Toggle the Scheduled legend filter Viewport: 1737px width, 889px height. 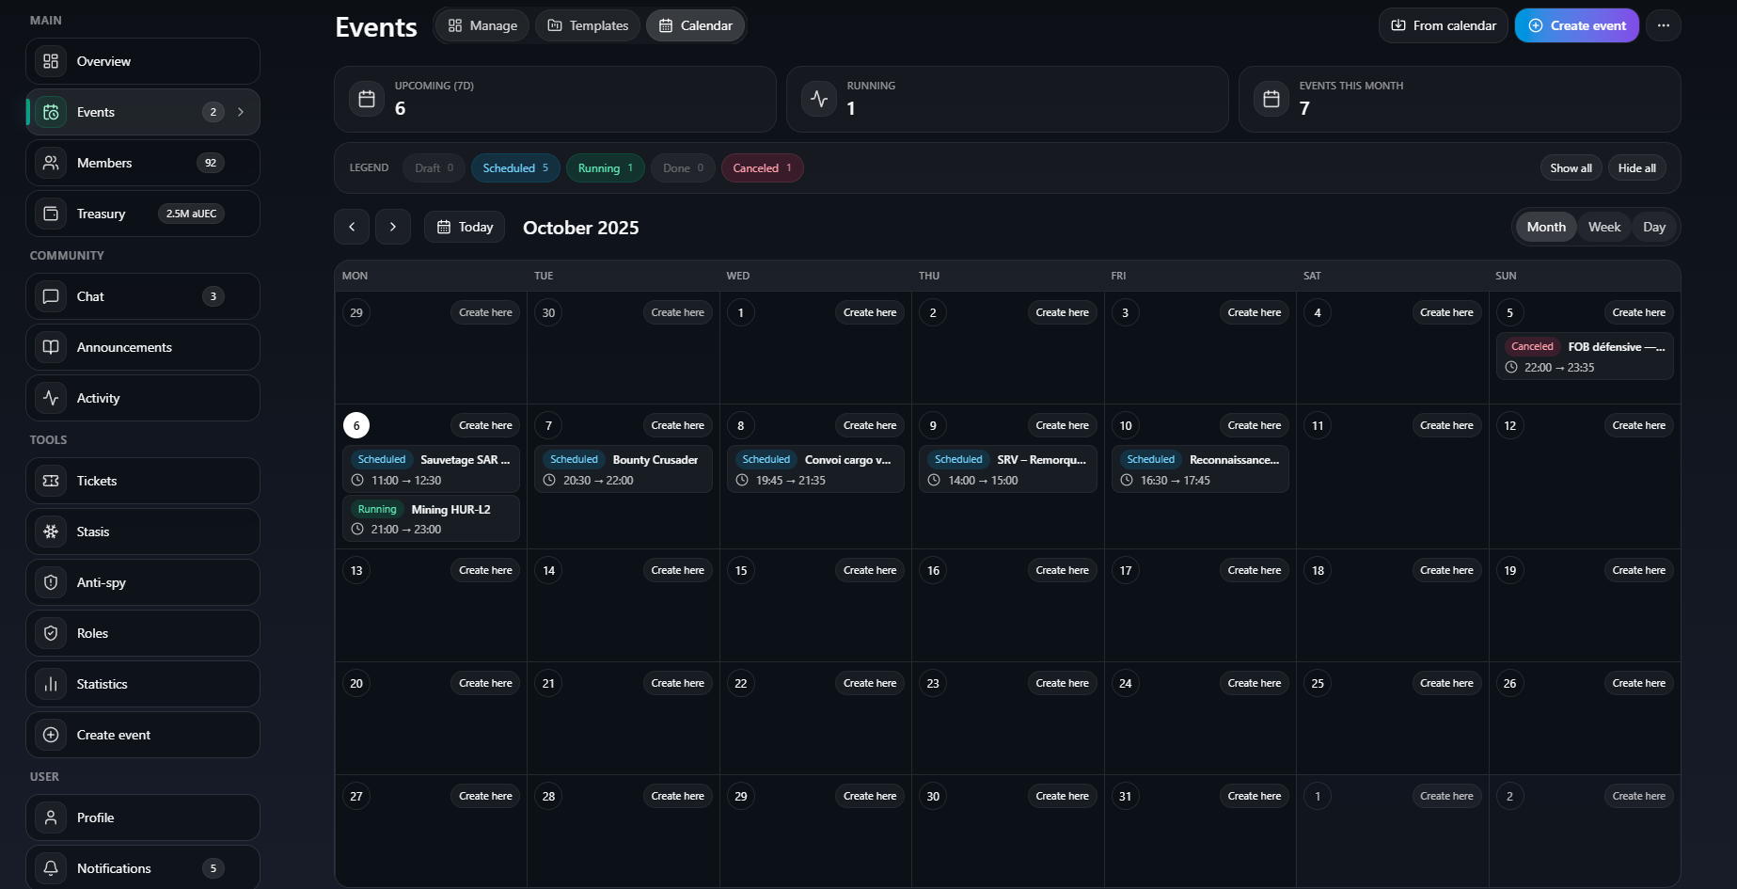pos(514,168)
